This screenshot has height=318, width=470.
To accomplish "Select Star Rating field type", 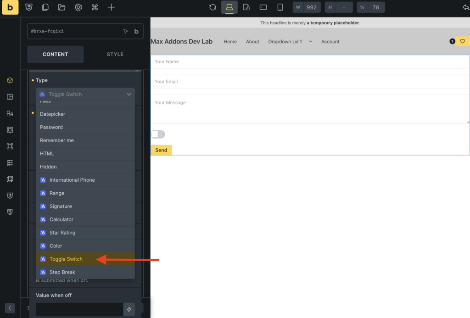I will point(85,233).
